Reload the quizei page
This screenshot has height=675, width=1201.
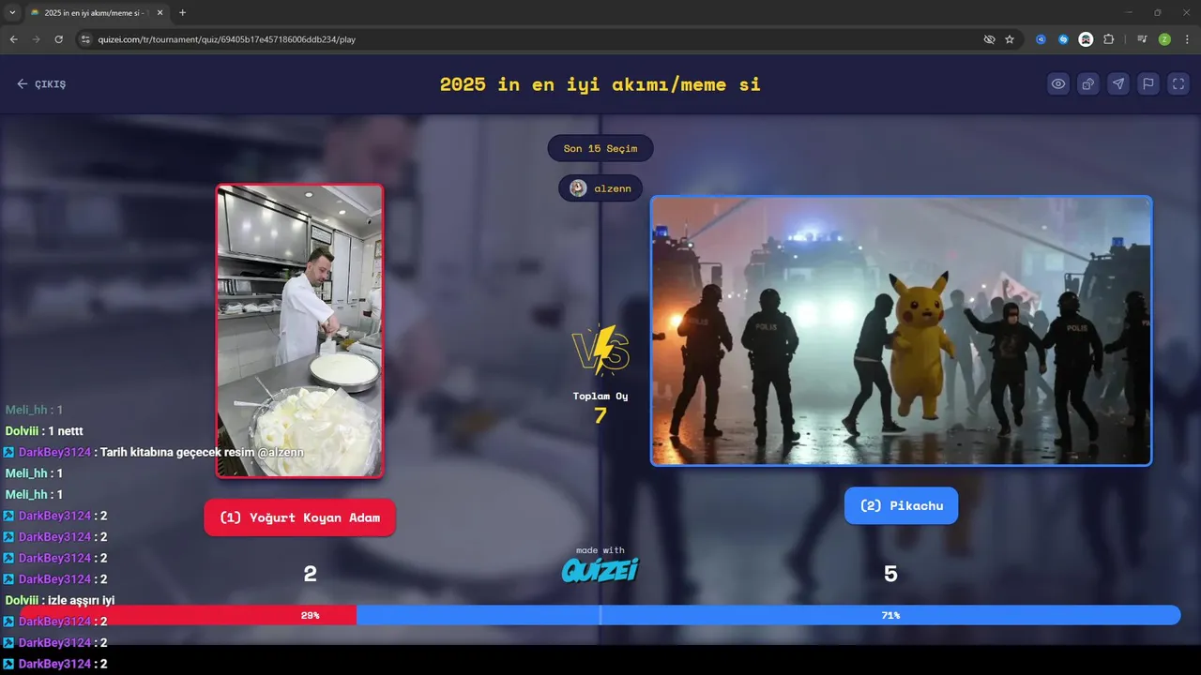coord(59,39)
